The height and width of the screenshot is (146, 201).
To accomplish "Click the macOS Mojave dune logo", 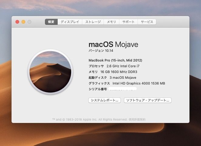I will coord(50,72).
